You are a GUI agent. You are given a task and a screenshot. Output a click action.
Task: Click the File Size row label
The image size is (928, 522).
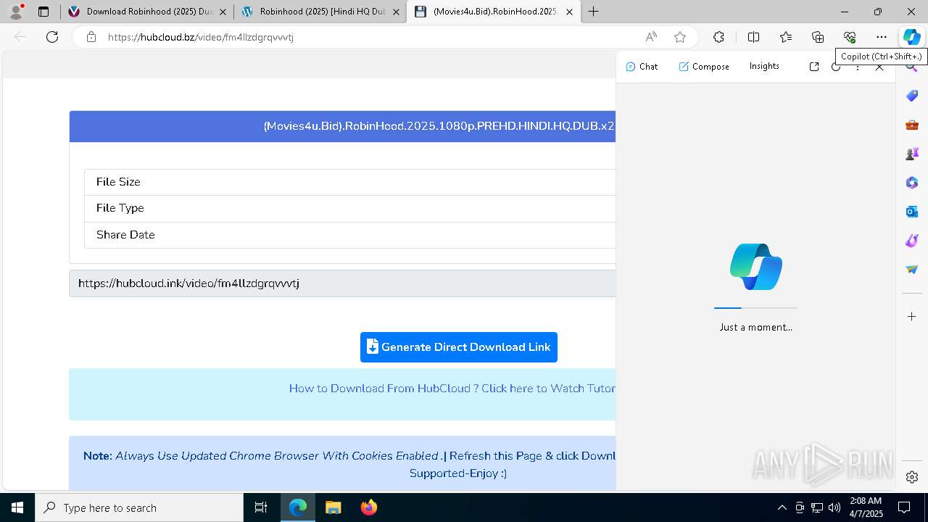click(x=118, y=182)
